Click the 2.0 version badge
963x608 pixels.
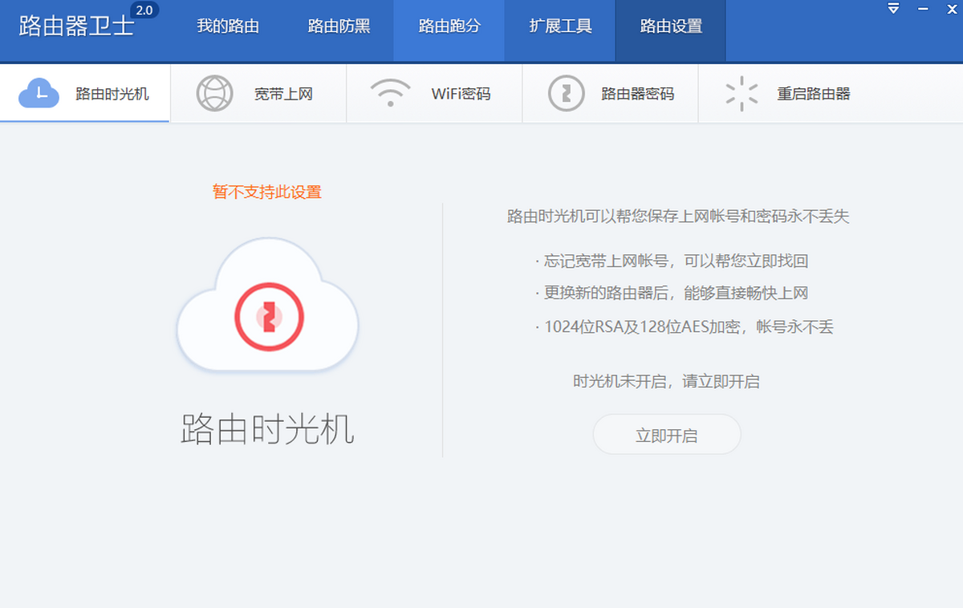pos(144,10)
